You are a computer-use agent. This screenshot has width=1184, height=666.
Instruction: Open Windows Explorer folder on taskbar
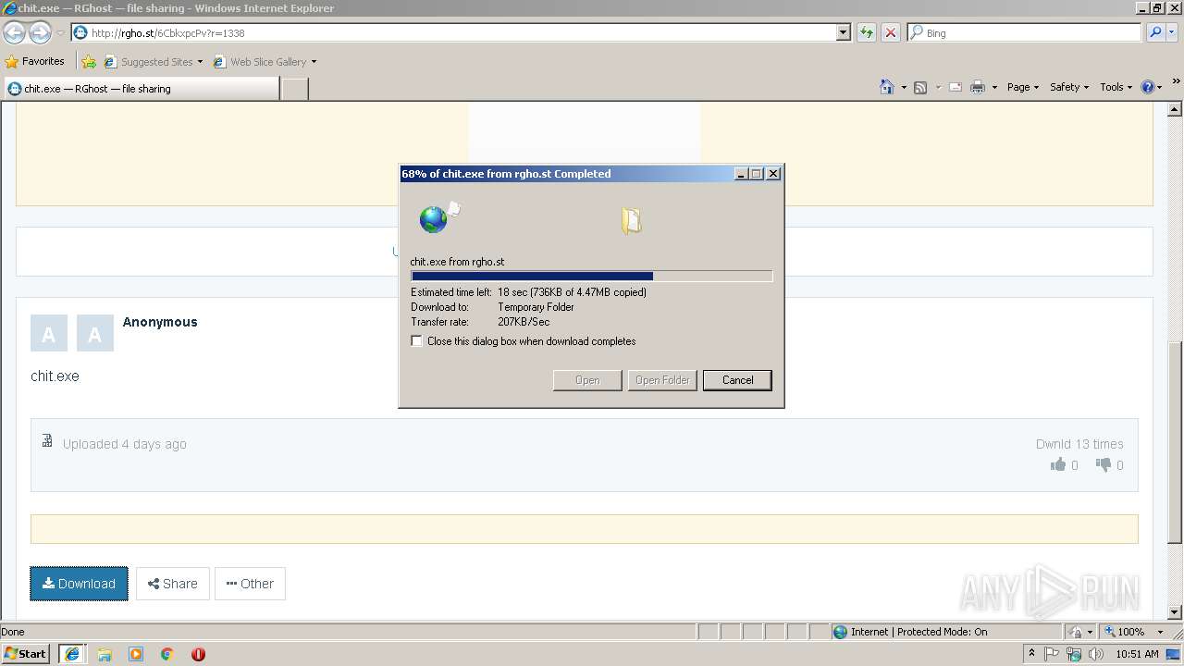pos(105,654)
